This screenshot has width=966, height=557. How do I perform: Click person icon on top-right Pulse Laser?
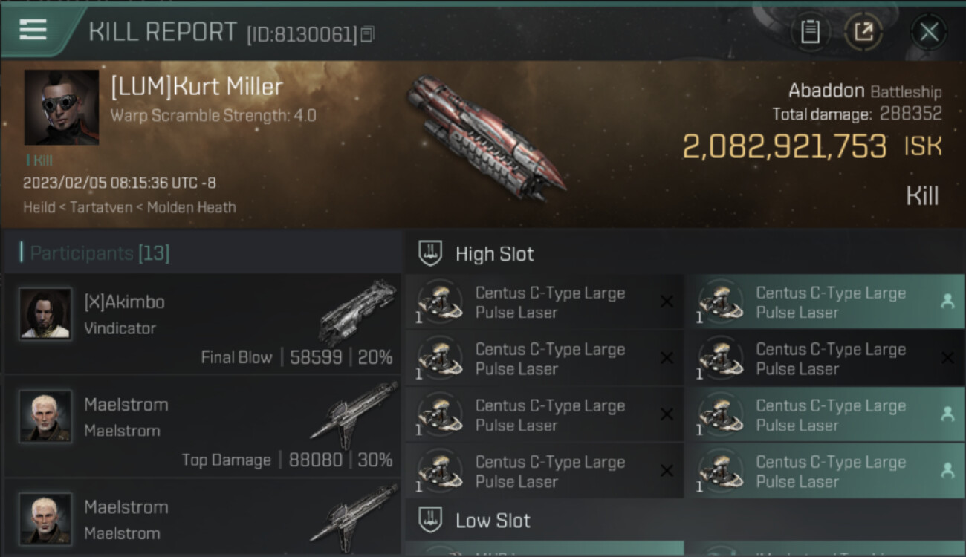pyautogui.click(x=947, y=302)
